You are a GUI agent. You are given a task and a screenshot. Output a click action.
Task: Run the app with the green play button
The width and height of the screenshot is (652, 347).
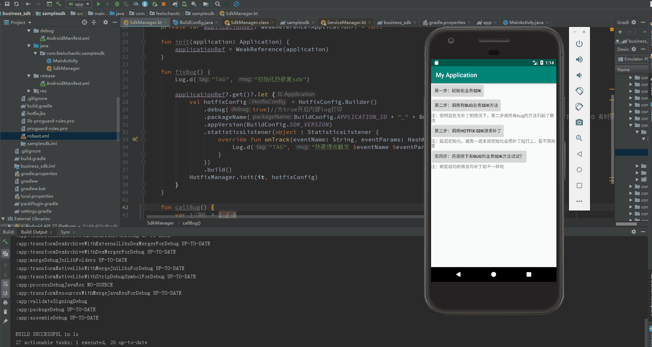99,4
